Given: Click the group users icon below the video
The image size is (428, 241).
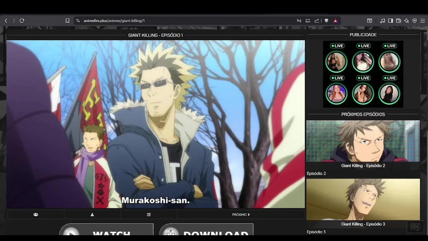Looking at the screenshot, I should (36, 215).
